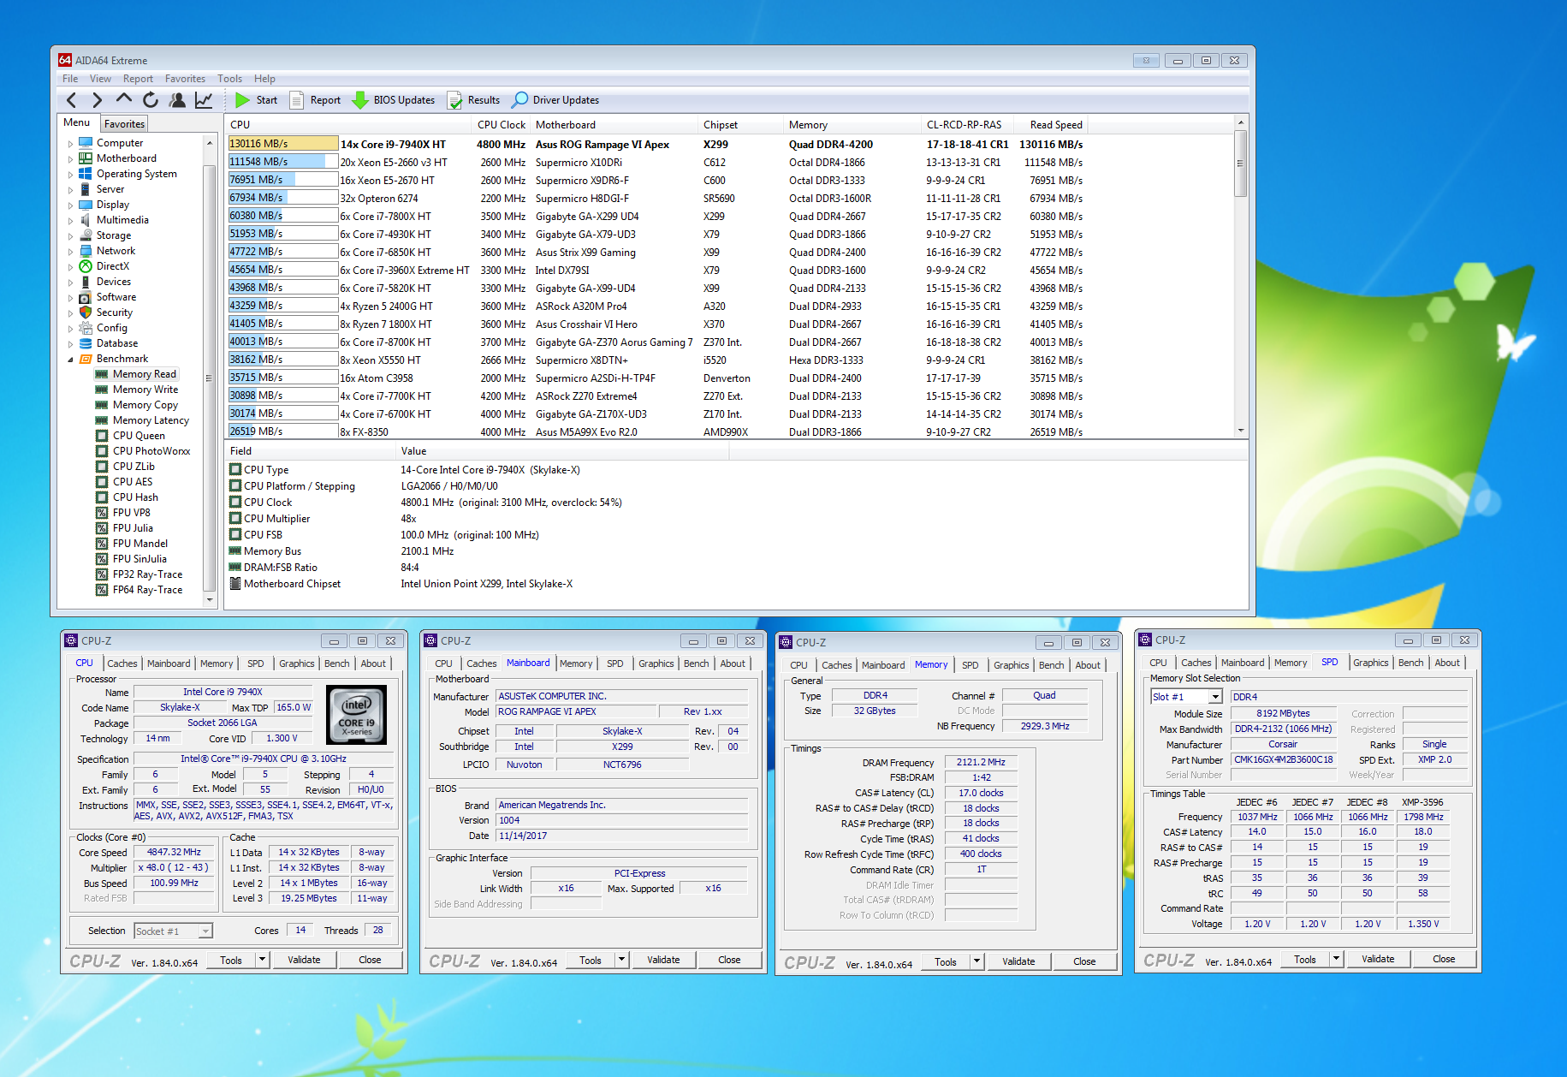Click the Intel Core i9 logo in CPU-Z
Screen dimensions: 1567x1077
pos(357,715)
